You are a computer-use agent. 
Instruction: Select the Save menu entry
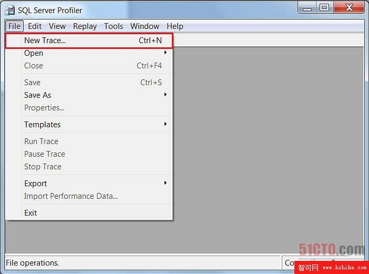click(x=89, y=83)
